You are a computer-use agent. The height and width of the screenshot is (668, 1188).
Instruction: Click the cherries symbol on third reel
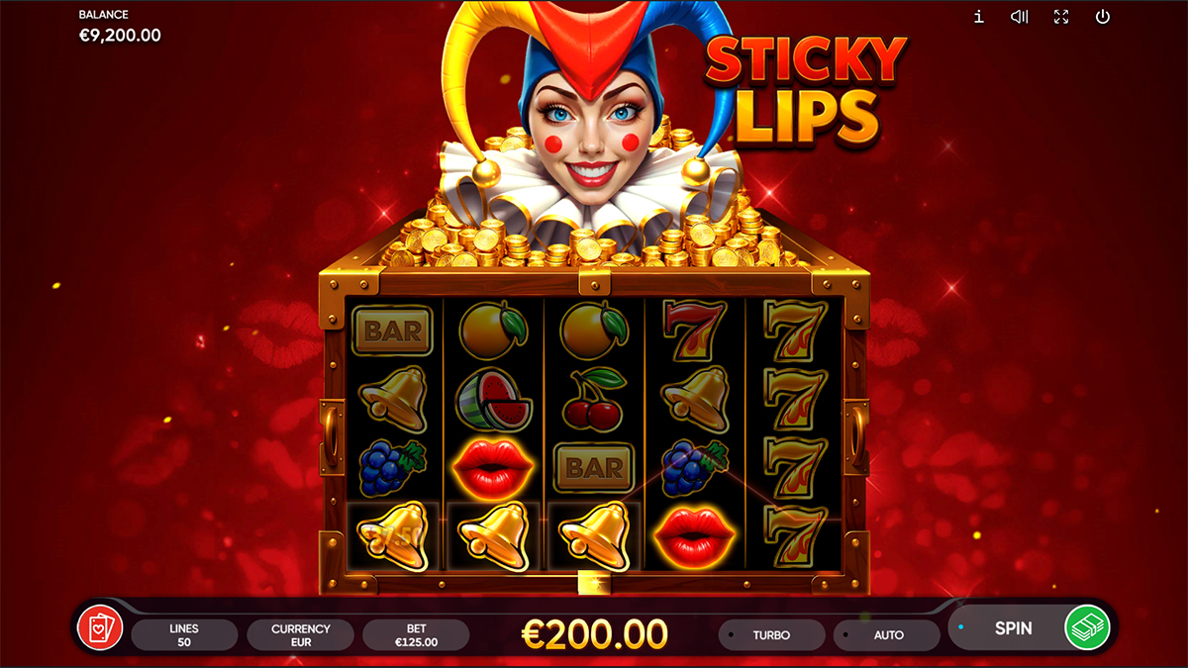click(594, 399)
